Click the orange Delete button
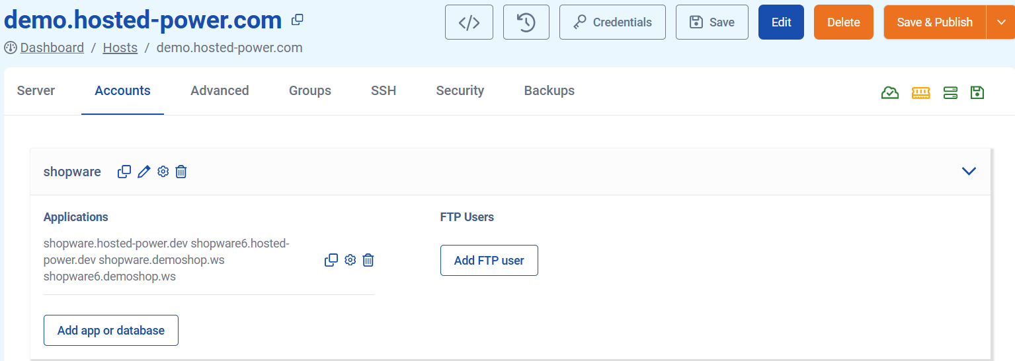Screen dimensions: 1015x361 pyautogui.click(x=844, y=22)
